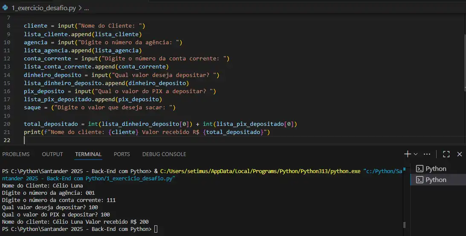Click the breadcrumb ellipsis symbol
466x236 pixels.
[x=87, y=9]
